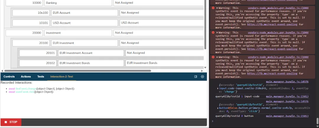Click the left arrow of horizontal scrollbar
The height and width of the screenshot is (128, 319).
(x=2, y=71)
